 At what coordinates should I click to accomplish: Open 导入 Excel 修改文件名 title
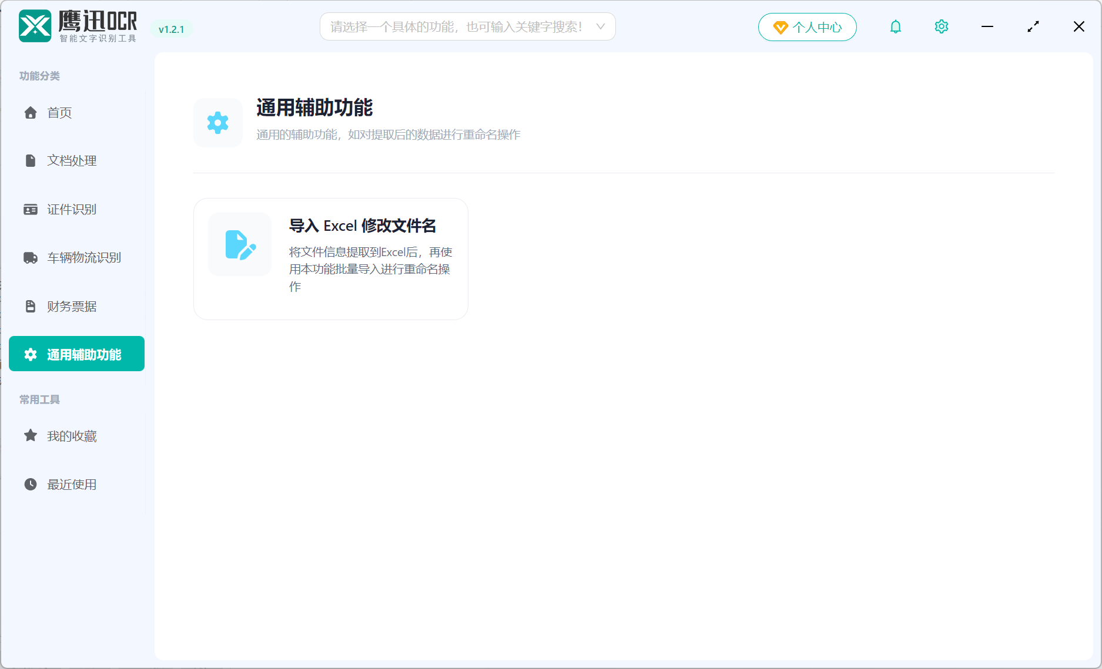point(362,226)
